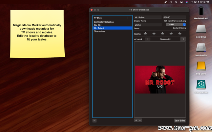Select the fifth rating star
212x132 pixels.
tap(180, 34)
